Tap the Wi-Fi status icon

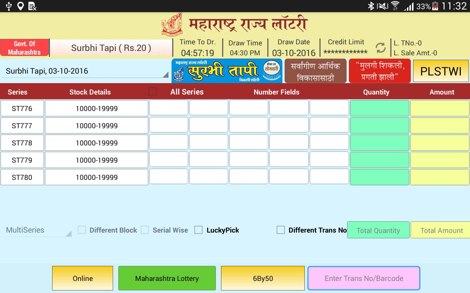tap(395, 6)
